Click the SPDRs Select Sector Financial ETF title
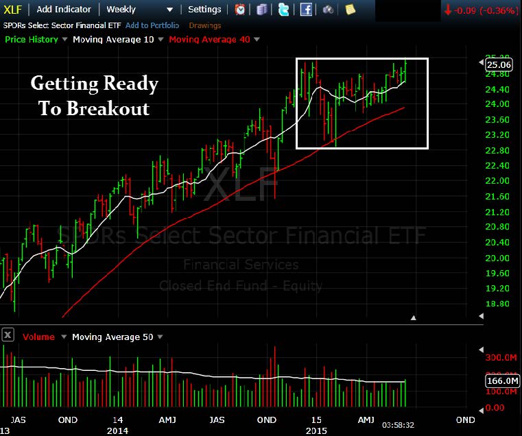This screenshot has height=436, width=522. pyautogui.click(x=62, y=25)
